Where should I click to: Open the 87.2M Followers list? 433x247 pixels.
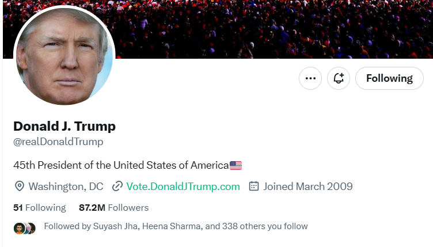coord(114,207)
